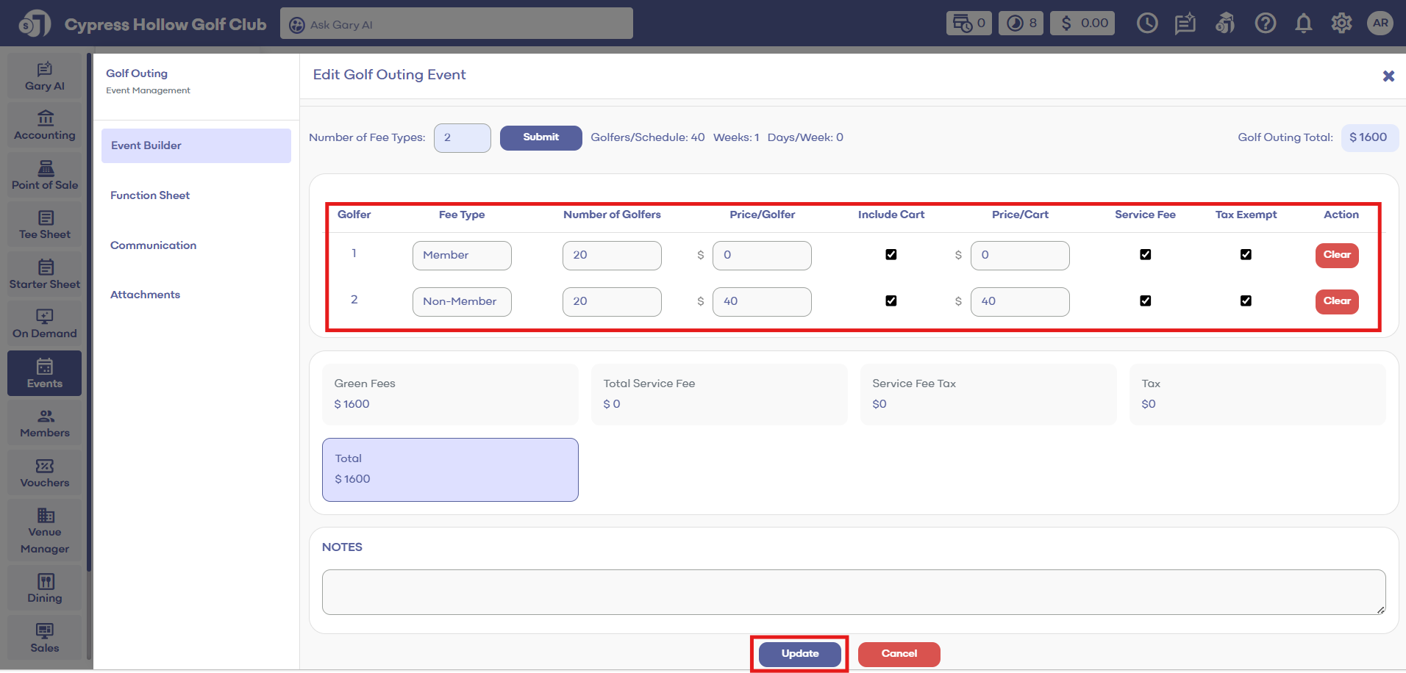Switch to the Function Sheet tab

click(150, 195)
